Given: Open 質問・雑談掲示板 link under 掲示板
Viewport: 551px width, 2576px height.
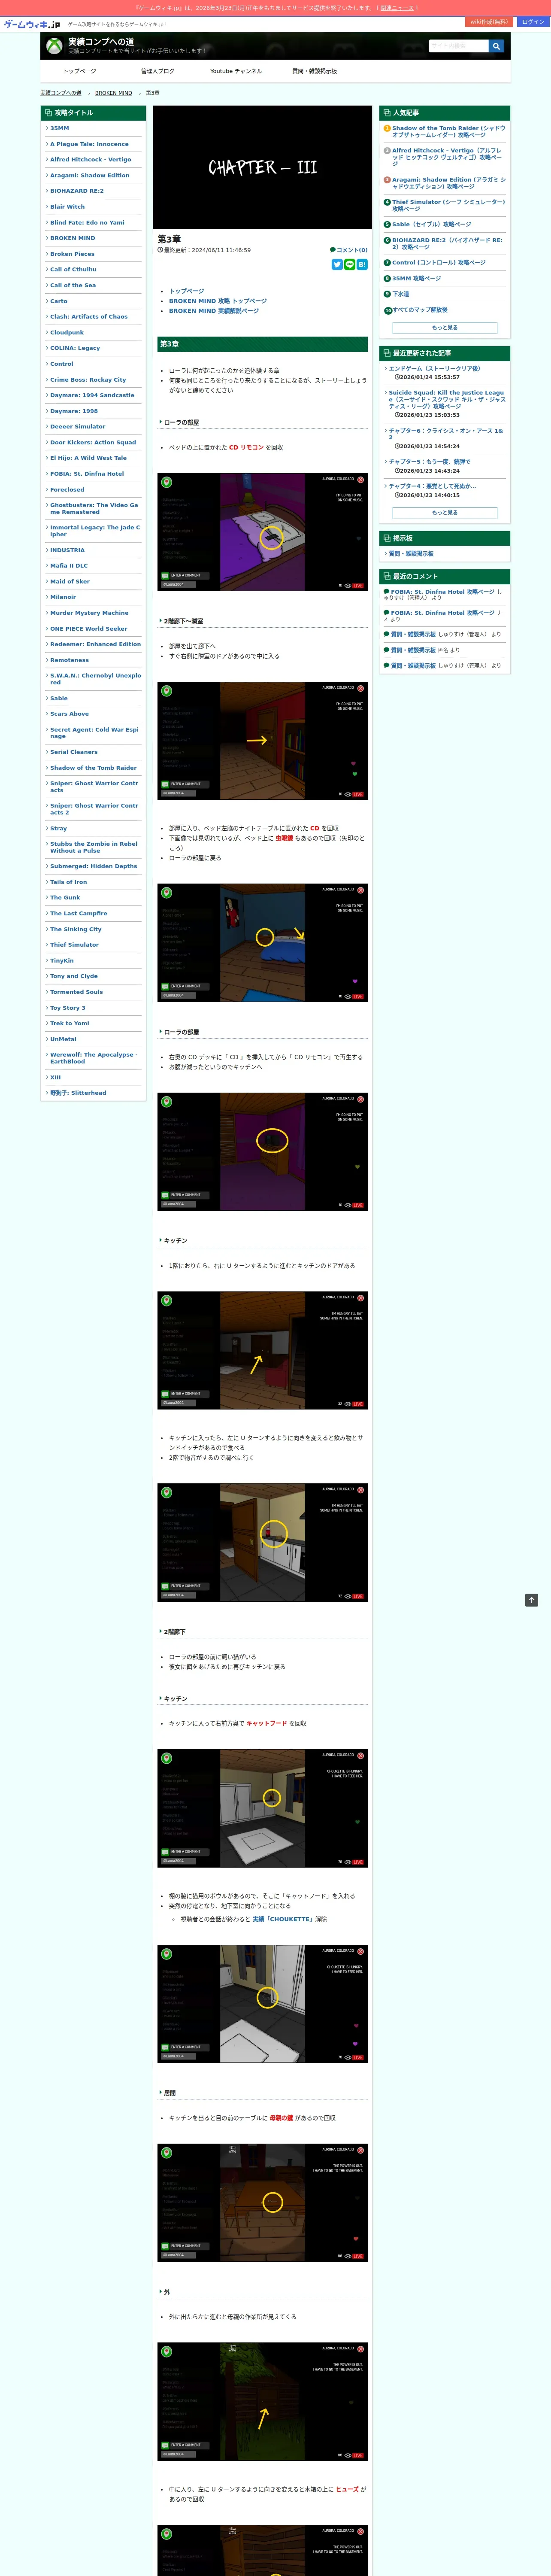Looking at the screenshot, I should [411, 554].
